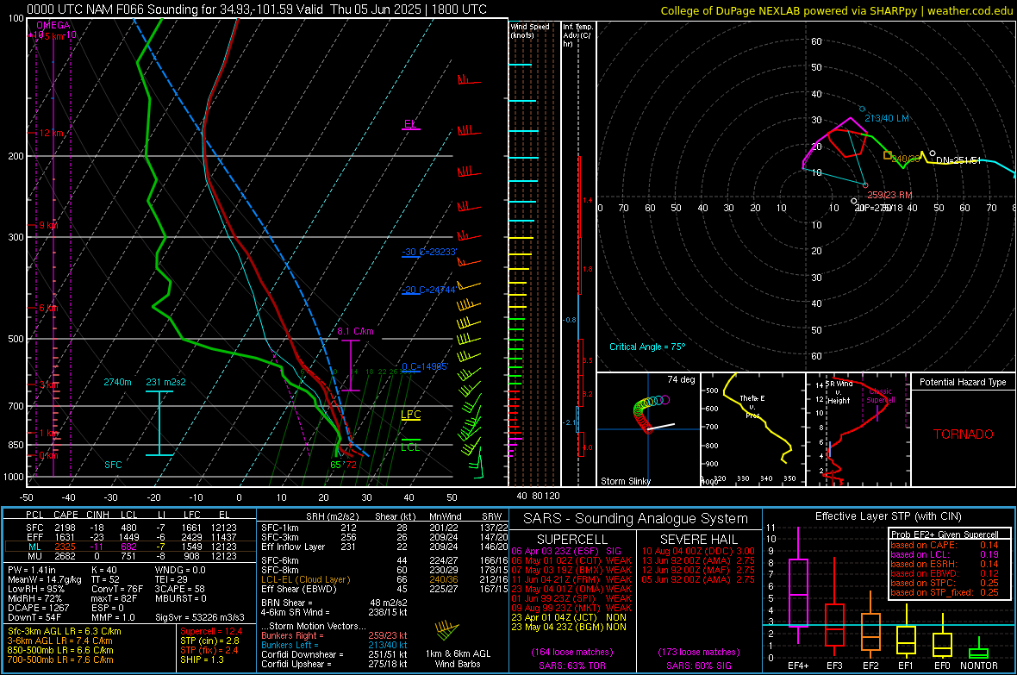Viewport: 1017px width, 675px height.
Task: Select the MU parcel row
Action: pyautogui.click(x=130, y=556)
